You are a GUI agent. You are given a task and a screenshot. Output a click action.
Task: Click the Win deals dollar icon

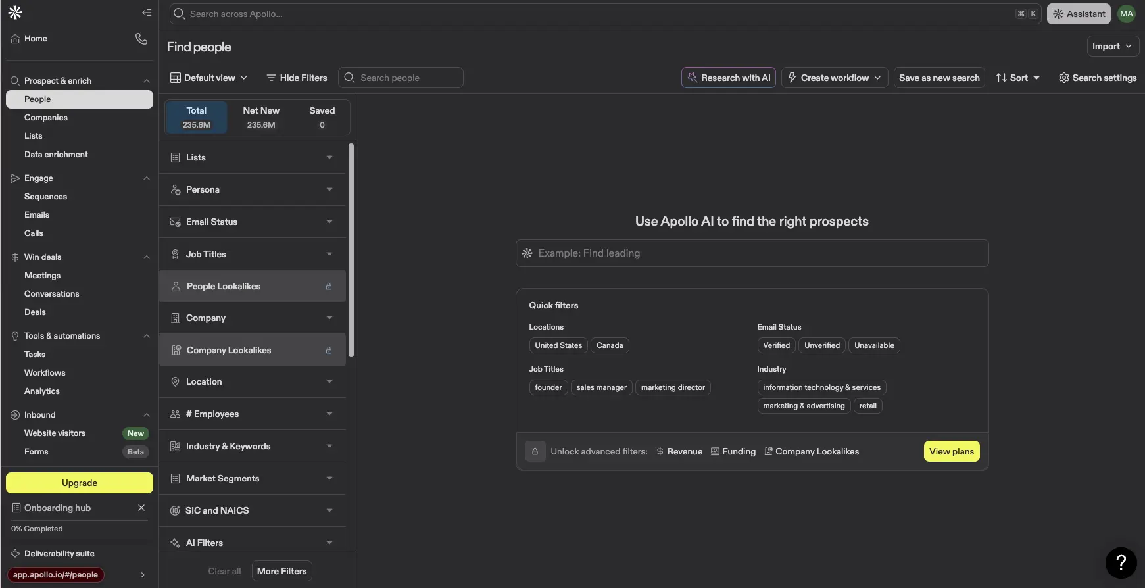(x=15, y=257)
